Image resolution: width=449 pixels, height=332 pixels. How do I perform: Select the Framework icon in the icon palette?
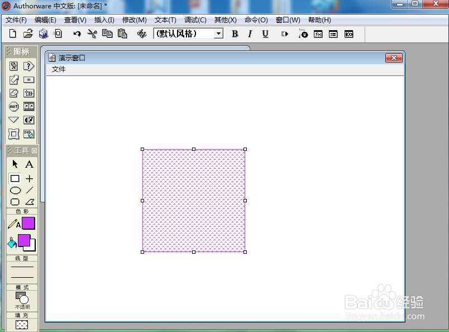click(x=13, y=134)
